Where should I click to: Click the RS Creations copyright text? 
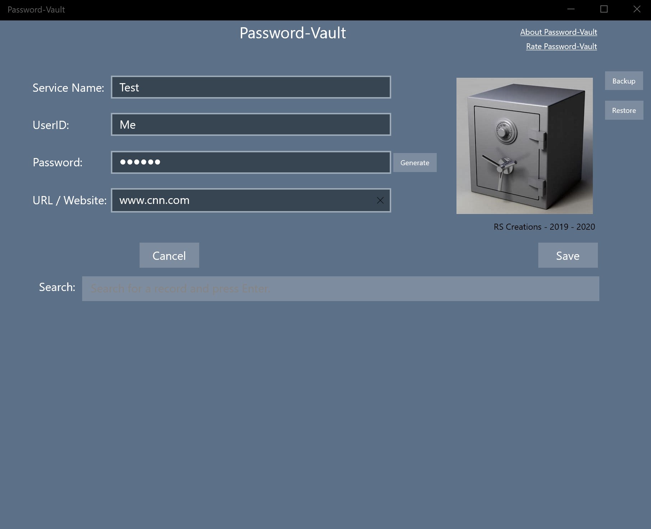pos(544,227)
